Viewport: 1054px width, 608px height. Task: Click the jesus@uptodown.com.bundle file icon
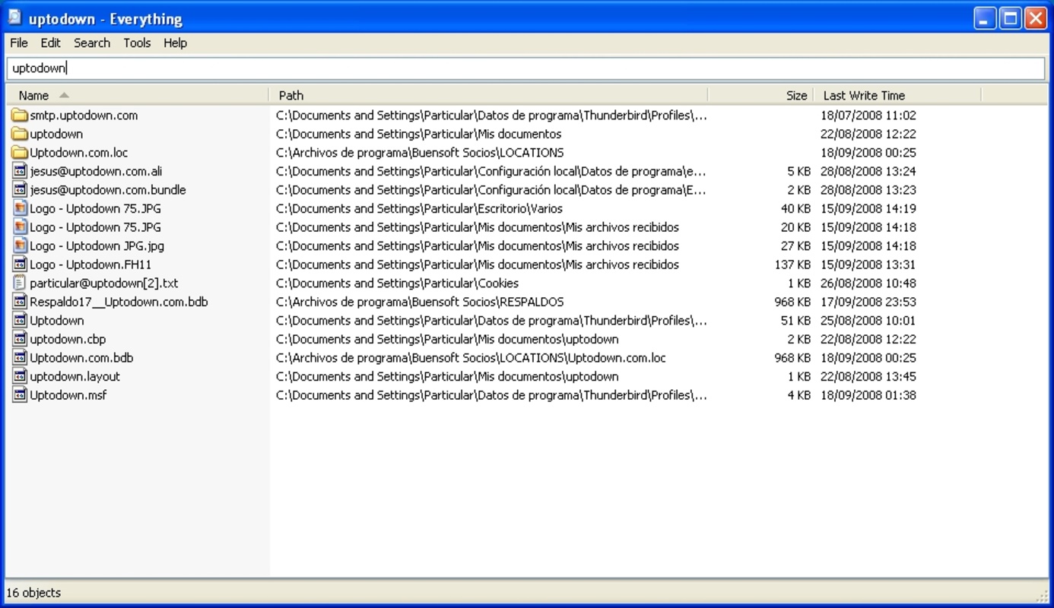[x=20, y=190]
